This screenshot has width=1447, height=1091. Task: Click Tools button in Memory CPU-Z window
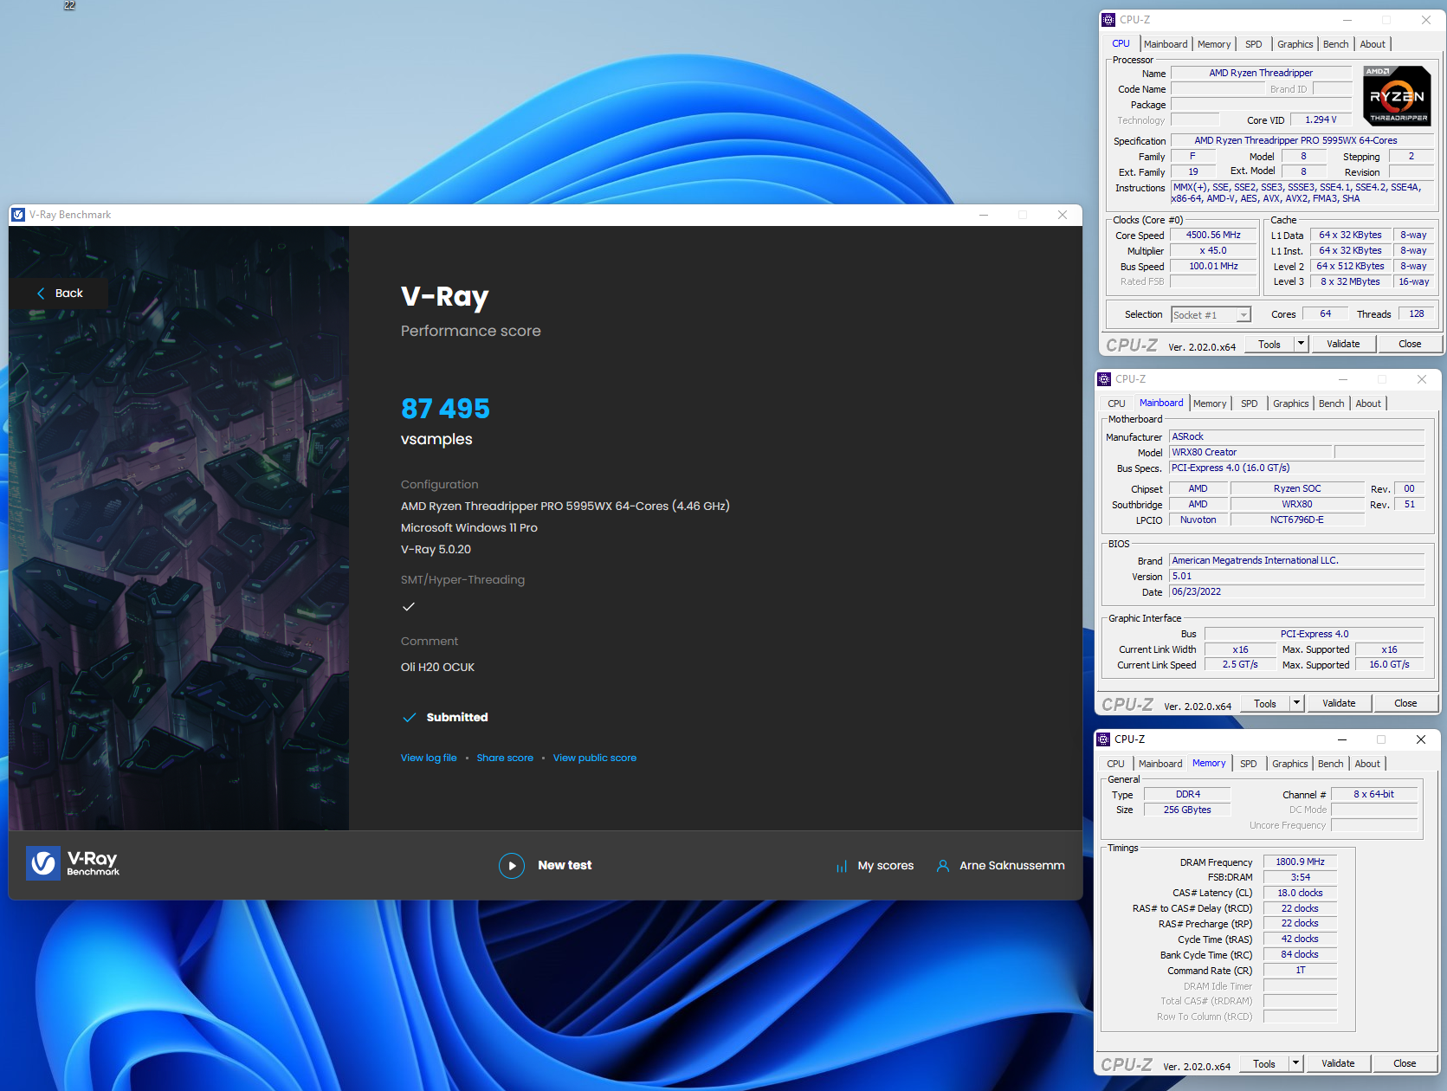point(1264,1063)
